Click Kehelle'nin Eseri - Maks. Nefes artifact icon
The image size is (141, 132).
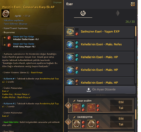tap(70, 45)
